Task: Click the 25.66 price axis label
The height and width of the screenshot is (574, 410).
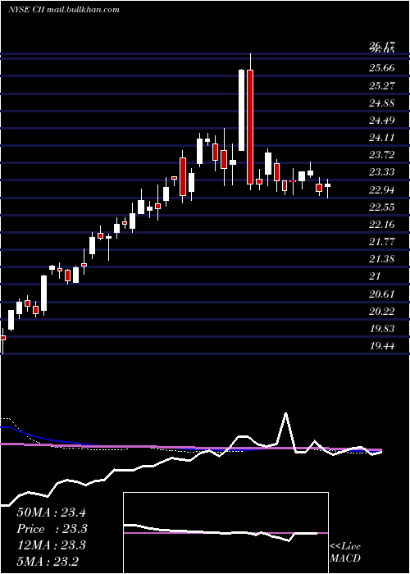Action: [382, 68]
